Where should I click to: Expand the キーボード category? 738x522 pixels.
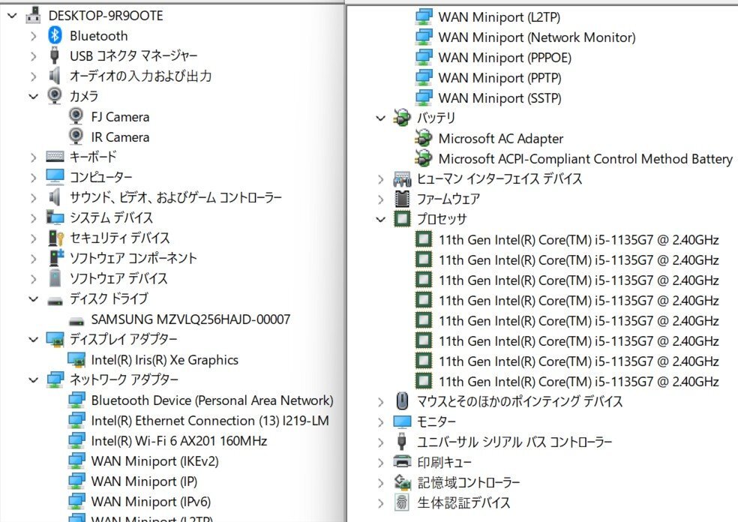click(33, 157)
